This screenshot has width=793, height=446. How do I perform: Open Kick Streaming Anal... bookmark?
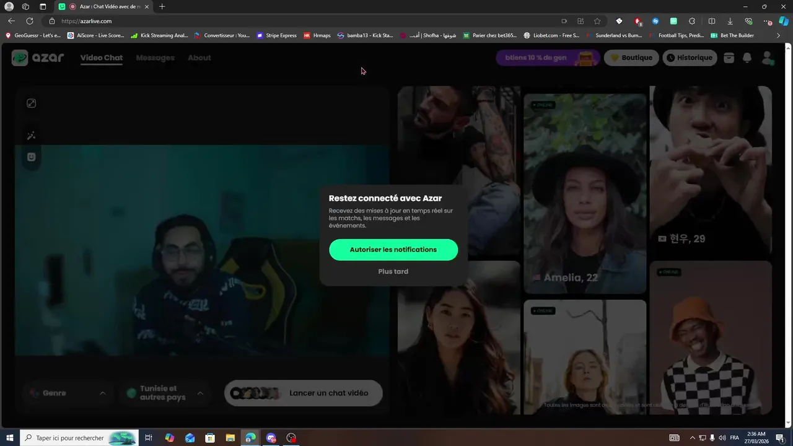pyautogui.click(x=159, y=35)
